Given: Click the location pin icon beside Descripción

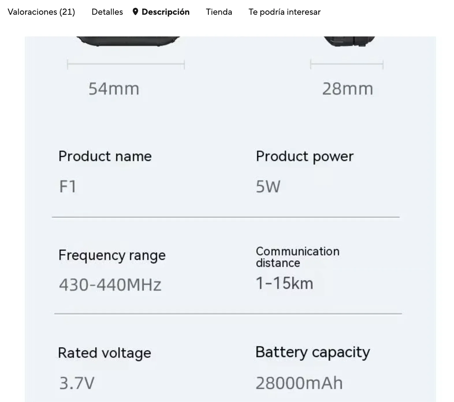Looking at the screenshot, I should click(x=135, y=12).
